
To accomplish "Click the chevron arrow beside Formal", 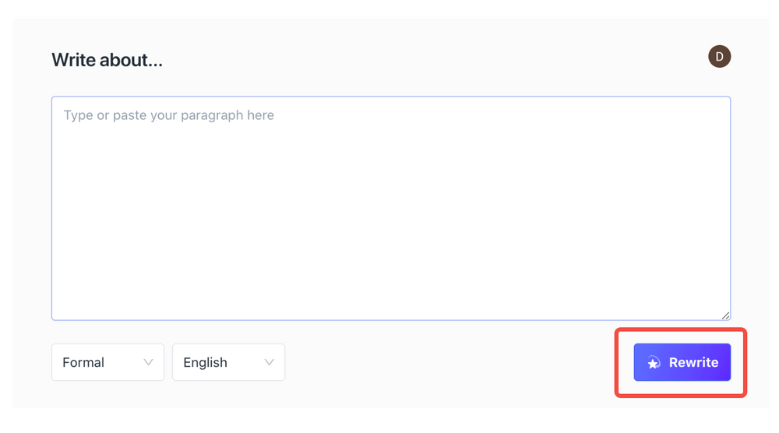I will coord(148,362).
